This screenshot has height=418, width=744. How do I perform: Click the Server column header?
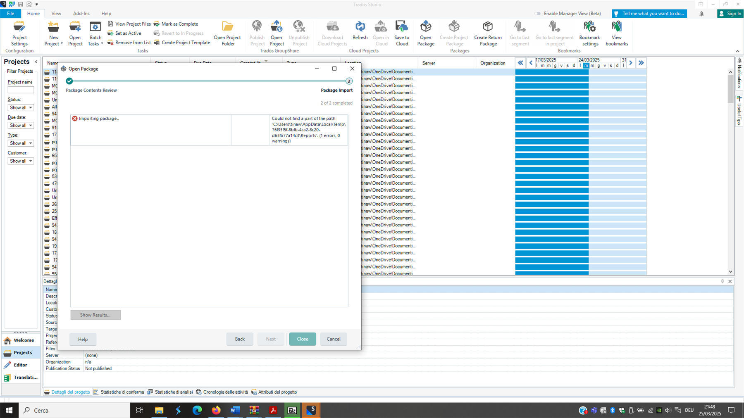pos(446,63)
